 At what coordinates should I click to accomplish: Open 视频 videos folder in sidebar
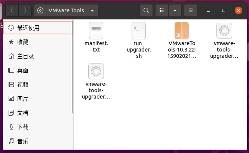(22, 85)
